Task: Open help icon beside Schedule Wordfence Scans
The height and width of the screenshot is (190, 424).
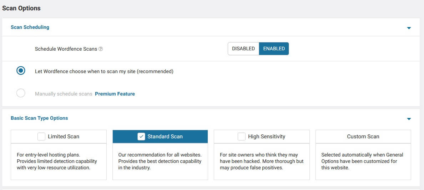Action: click(101, 49)
